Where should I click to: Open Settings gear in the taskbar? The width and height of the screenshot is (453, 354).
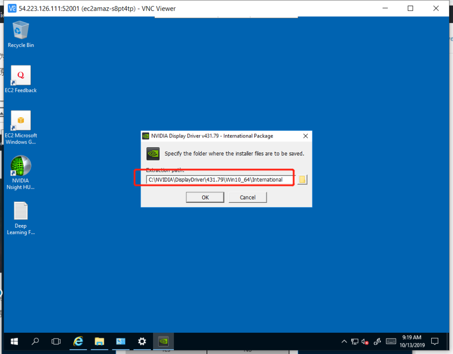tap(142, 341)
